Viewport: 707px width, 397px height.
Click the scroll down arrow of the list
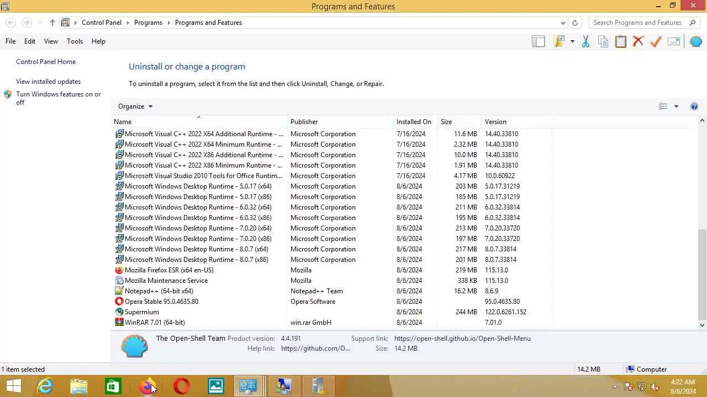pyautogui.click(x=702, y=325)
